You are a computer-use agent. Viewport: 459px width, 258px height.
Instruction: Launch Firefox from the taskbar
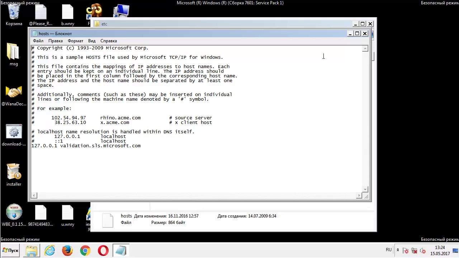pos(67,250)
